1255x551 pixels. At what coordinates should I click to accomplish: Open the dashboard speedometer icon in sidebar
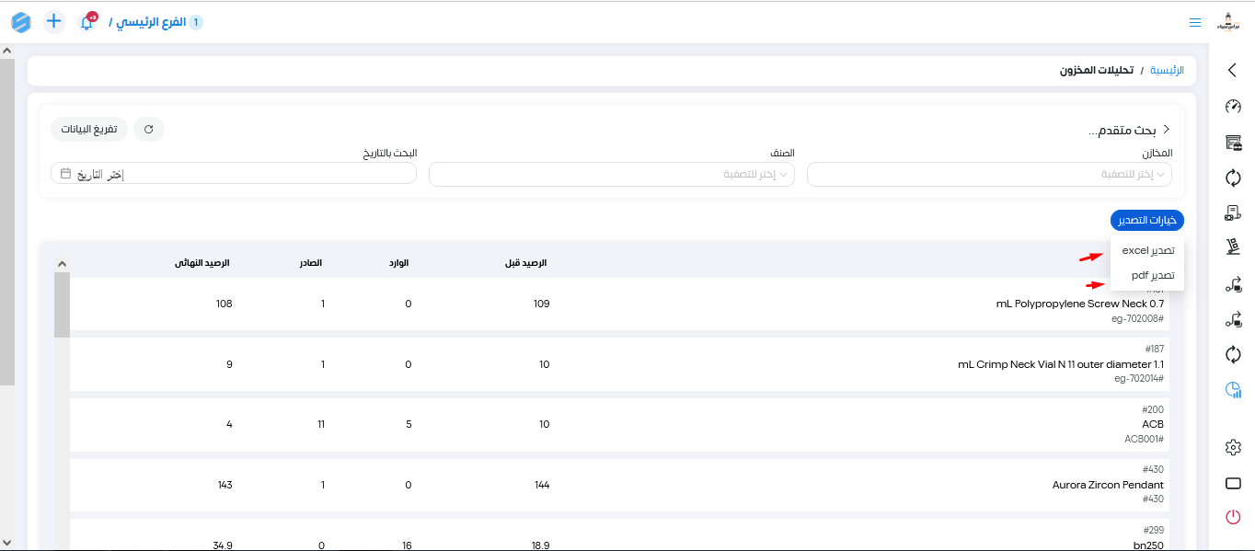tap(1233, 107)
